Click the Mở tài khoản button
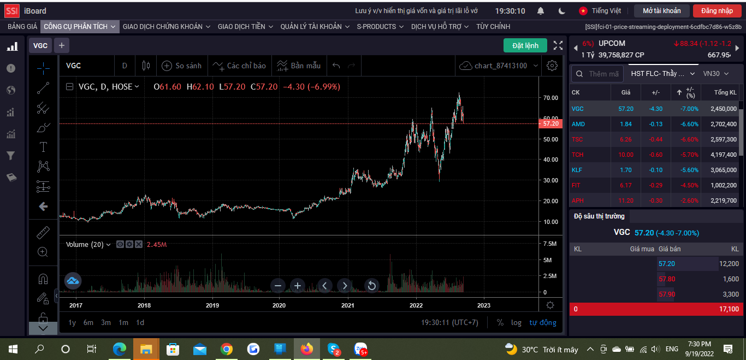 [x=662, y=11]
